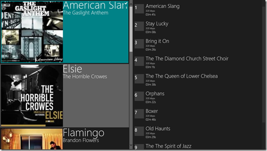Click track 8 number tile

139,131
